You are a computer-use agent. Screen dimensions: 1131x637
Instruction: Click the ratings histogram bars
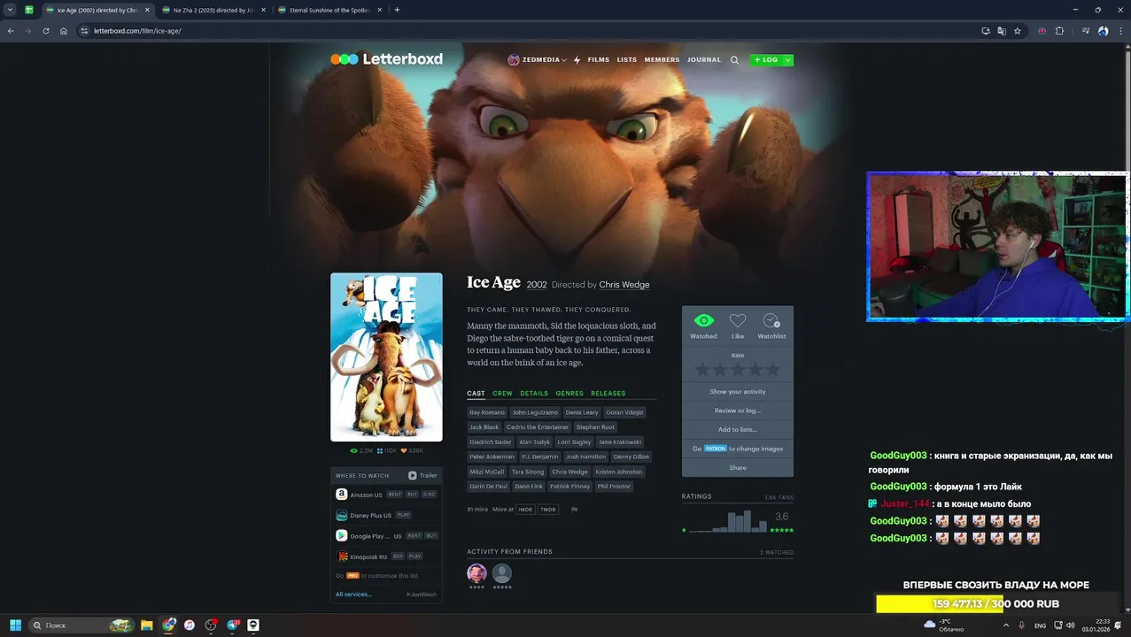coord(729,521)
